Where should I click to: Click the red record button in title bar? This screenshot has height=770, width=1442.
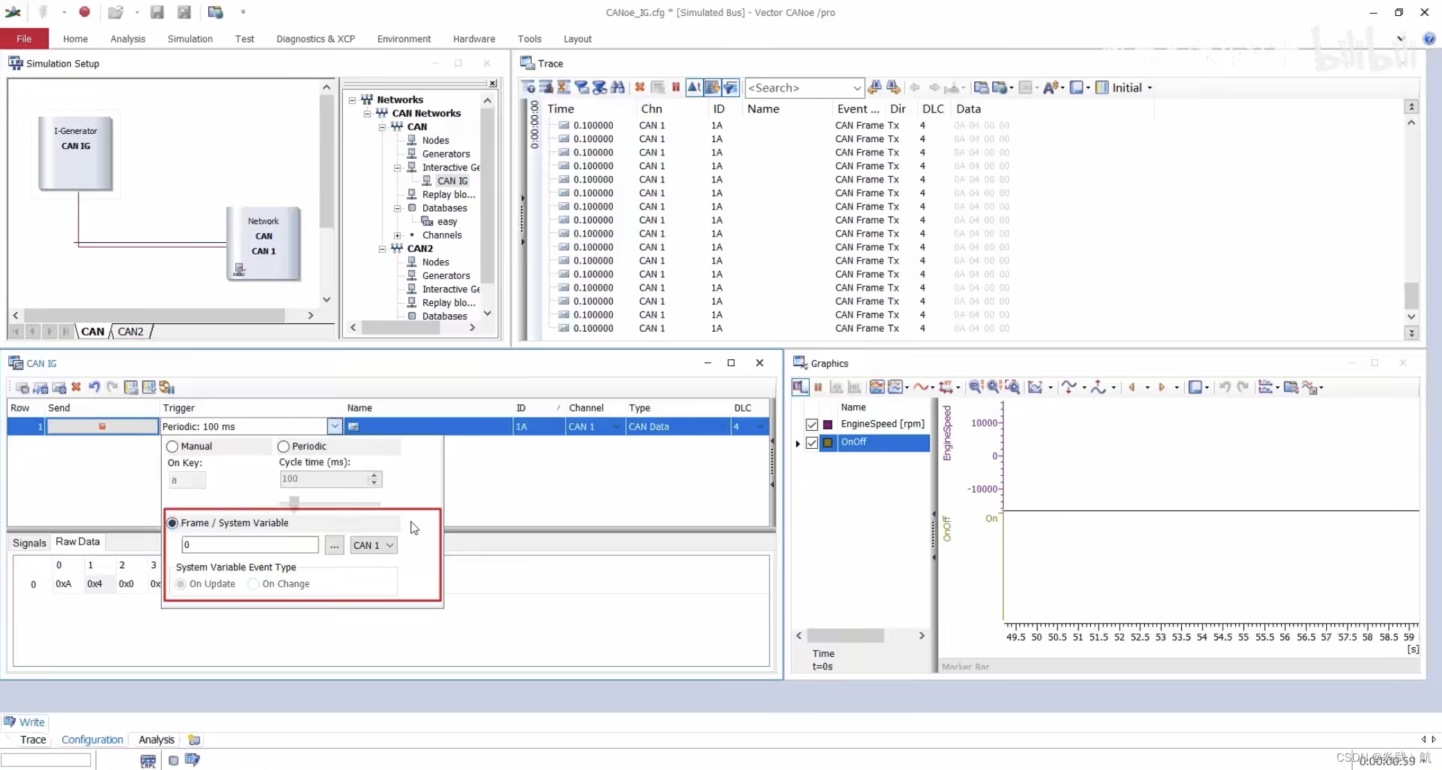pyautogui.click(x=85, y=12)
